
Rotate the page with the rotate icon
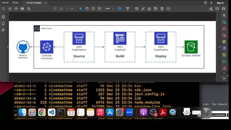click(168, 9)
